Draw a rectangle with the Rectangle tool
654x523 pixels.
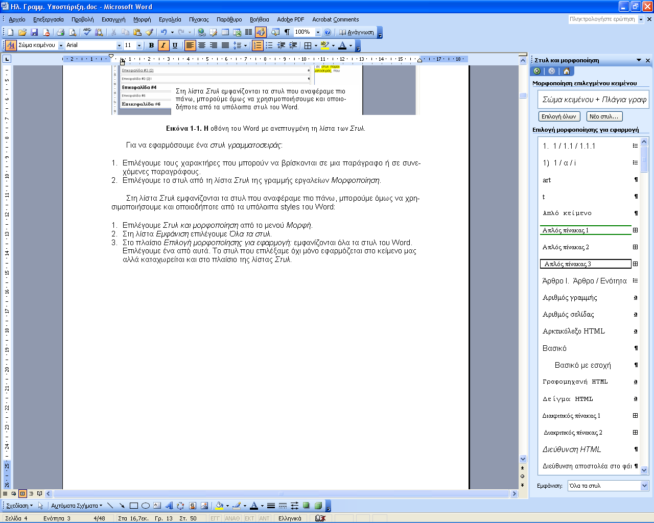[x=134, y=506]
